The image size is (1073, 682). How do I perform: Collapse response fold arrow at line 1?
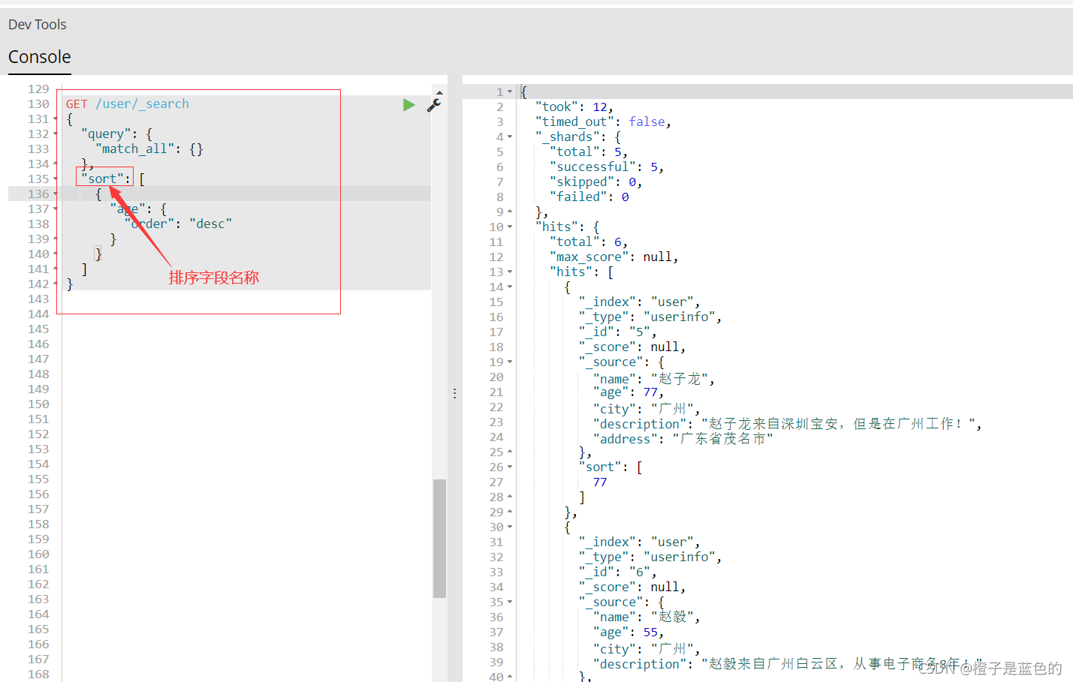coord(510,92)
